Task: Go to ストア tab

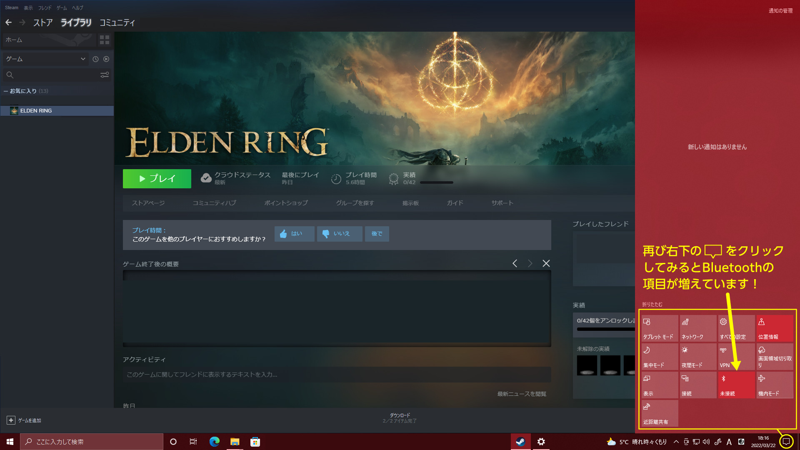Action: pyautogui.click(x=43, y=22)
